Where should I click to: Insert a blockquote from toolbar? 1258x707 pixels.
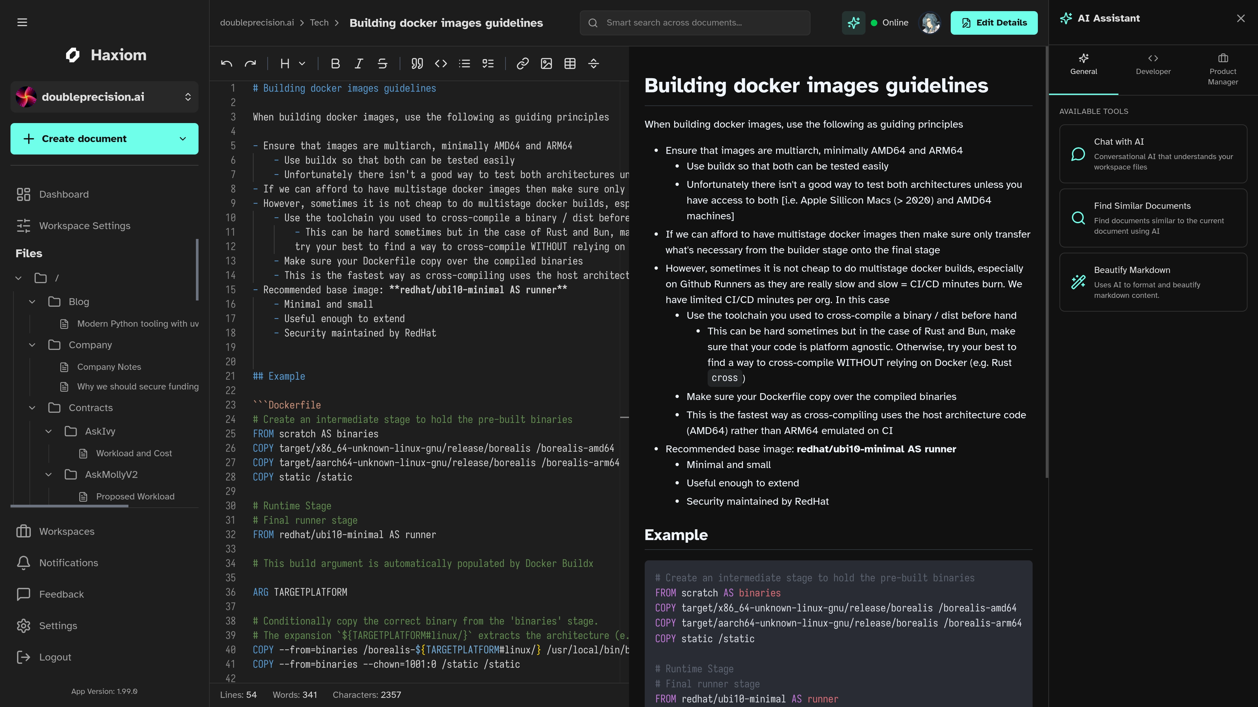[x=417, y=63]
